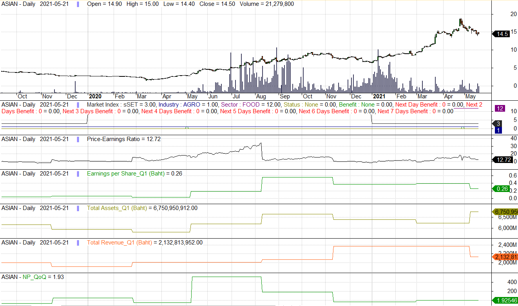The image size is (518, 306).
Task: Click the orange Total Revenue value tag
Action: tap(505, 257)
